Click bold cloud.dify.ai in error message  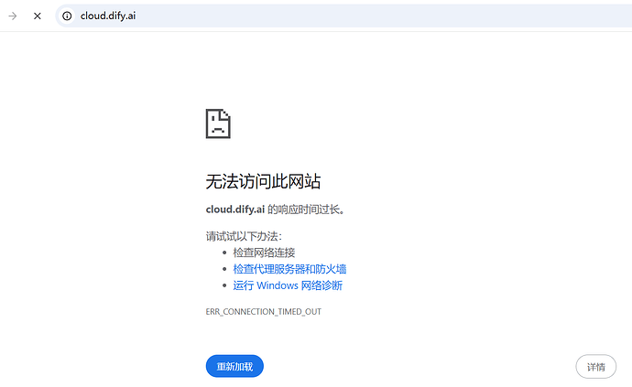point(234,210)
